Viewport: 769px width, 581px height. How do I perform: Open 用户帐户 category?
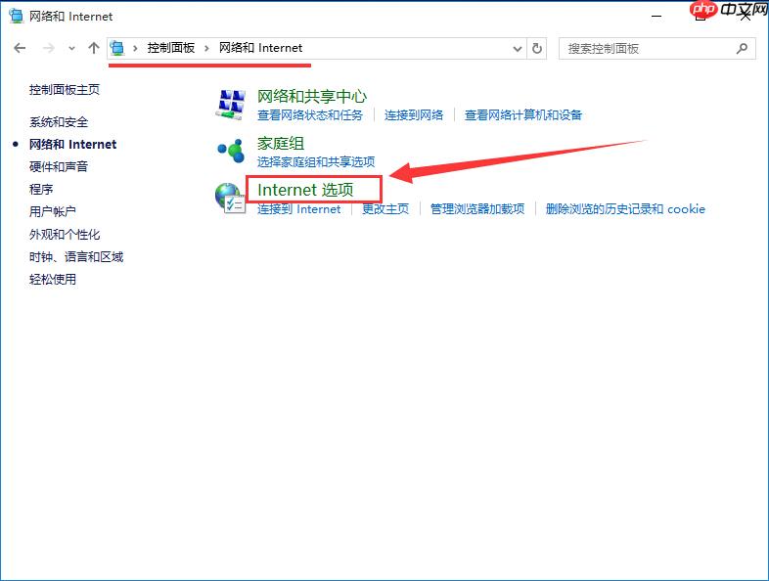click(53, 212)
